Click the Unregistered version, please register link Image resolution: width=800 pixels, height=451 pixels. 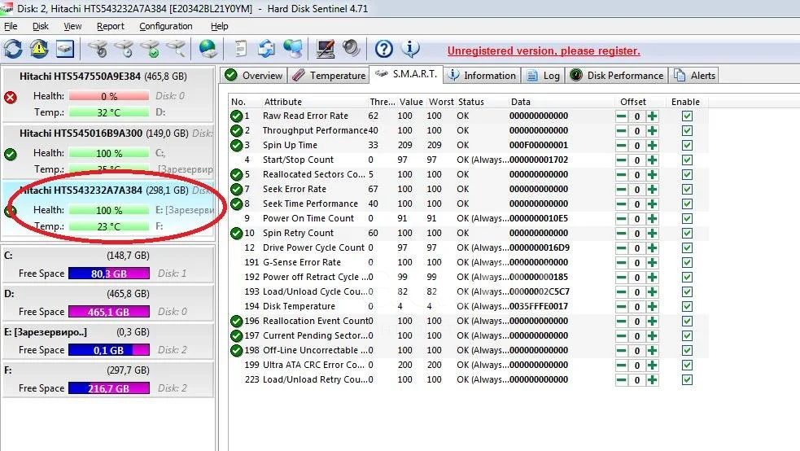coord(544,51)
